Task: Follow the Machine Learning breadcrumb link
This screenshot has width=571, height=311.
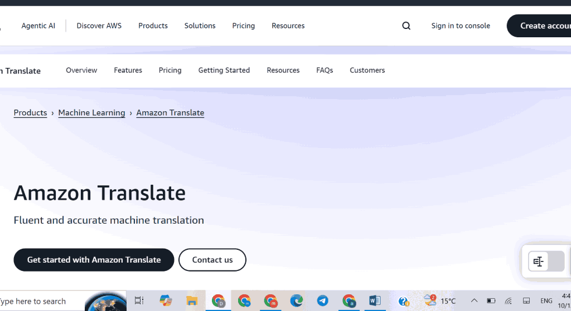Action: click(91, 113)
